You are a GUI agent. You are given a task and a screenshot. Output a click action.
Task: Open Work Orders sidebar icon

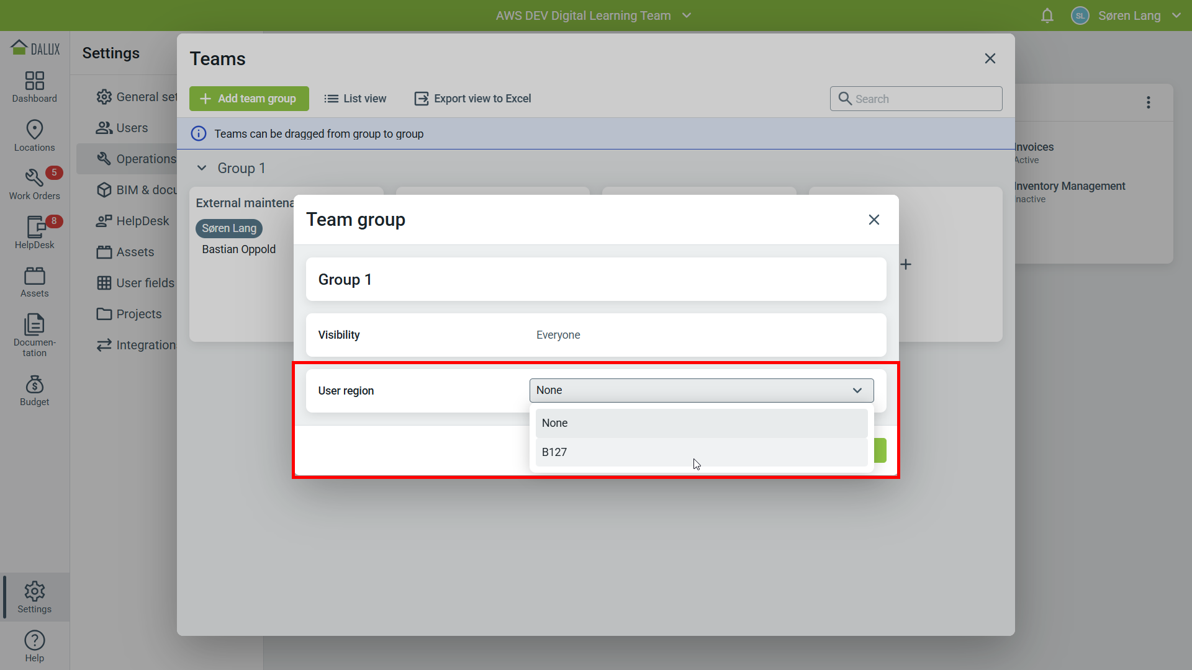[34, 184]
